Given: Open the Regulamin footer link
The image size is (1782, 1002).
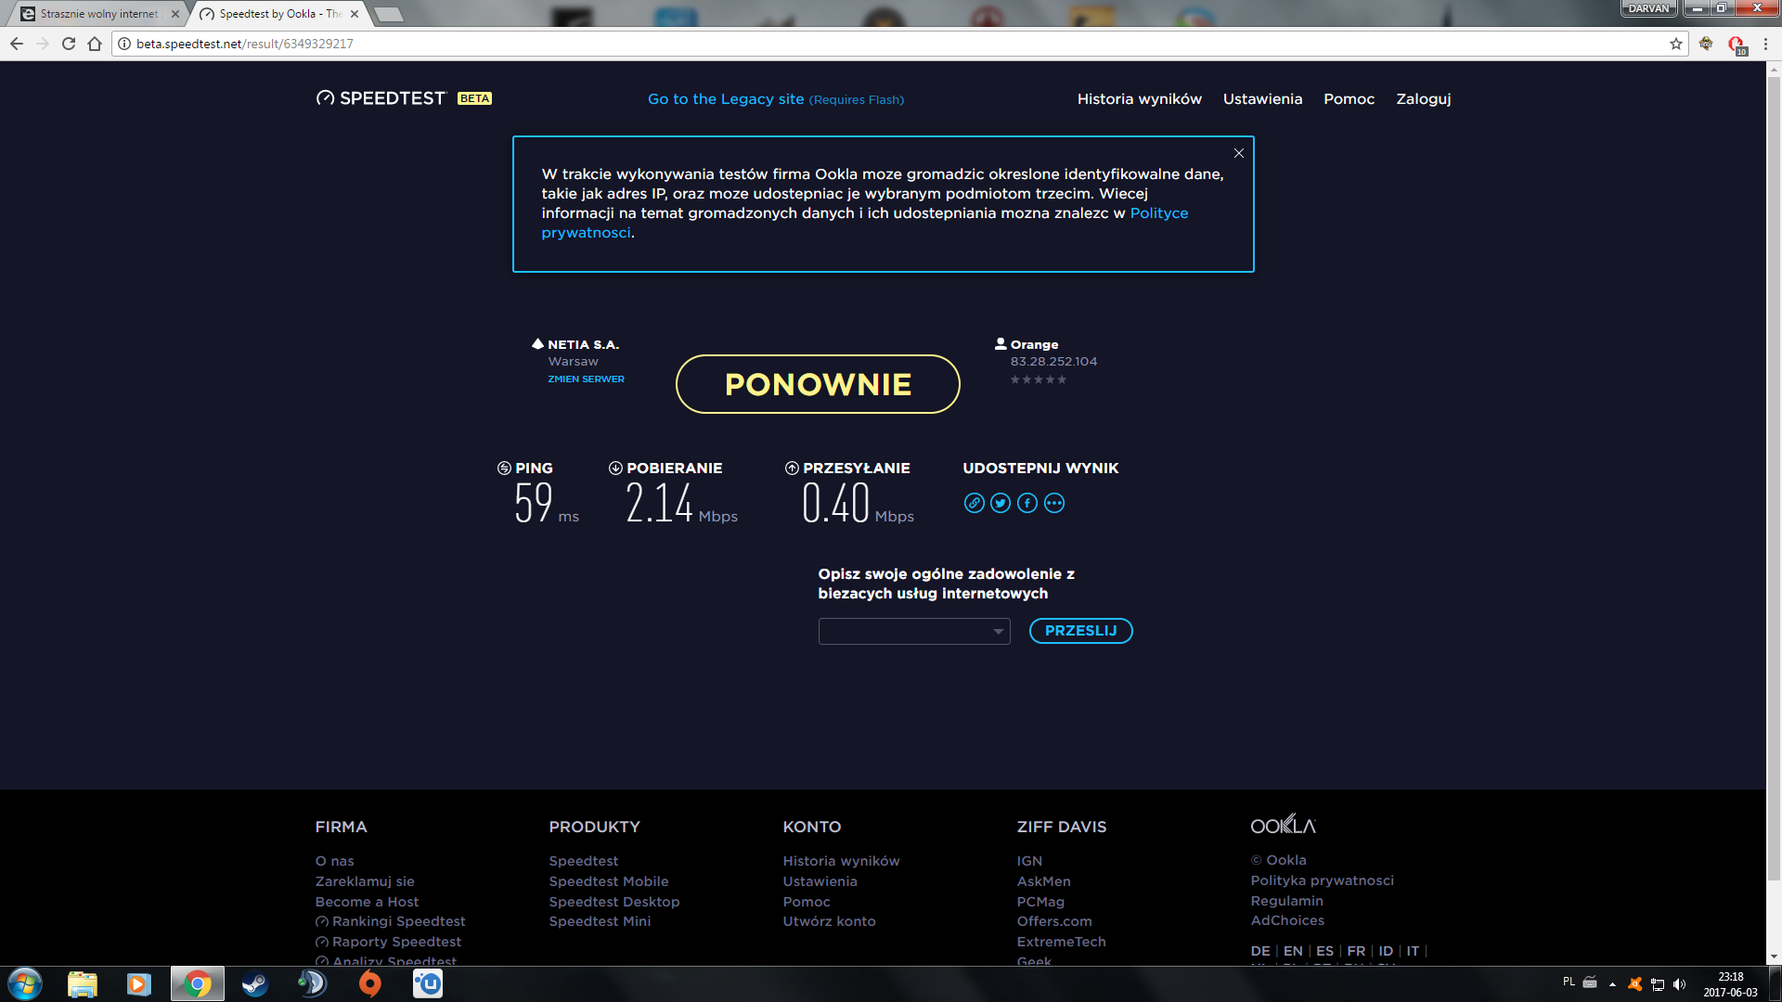Looking at the screenshot, I should click(x=1286, y=901).
